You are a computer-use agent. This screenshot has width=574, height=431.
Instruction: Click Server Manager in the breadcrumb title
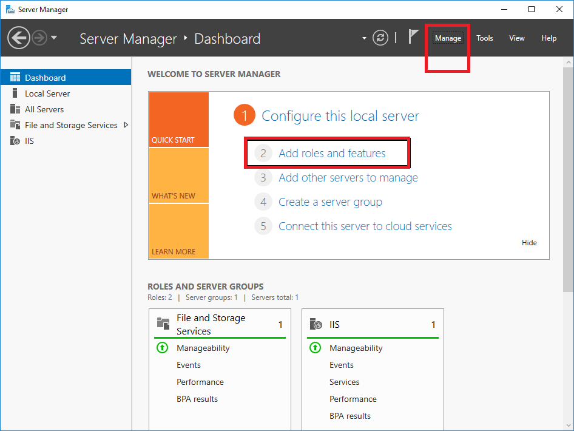[x=128, y=38]
